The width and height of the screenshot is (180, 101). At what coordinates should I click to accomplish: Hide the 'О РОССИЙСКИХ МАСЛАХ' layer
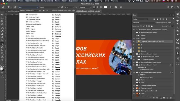(x=134, y=42)
